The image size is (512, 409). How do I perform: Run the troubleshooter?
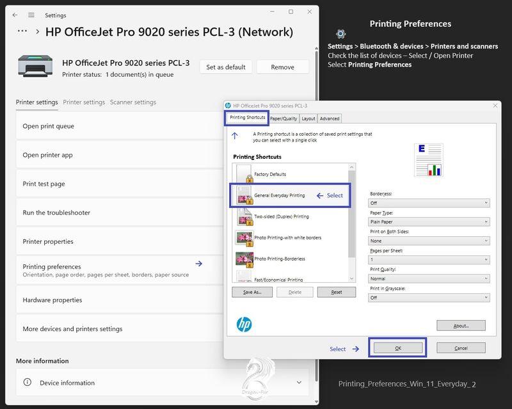pos(120,213)
